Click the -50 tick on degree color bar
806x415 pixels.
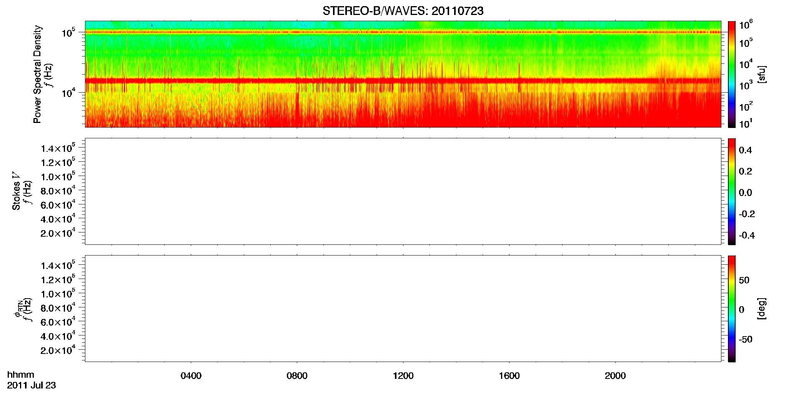pos(745,340)
